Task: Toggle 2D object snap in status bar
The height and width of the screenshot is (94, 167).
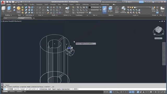Action: click(x=133, y=92)
